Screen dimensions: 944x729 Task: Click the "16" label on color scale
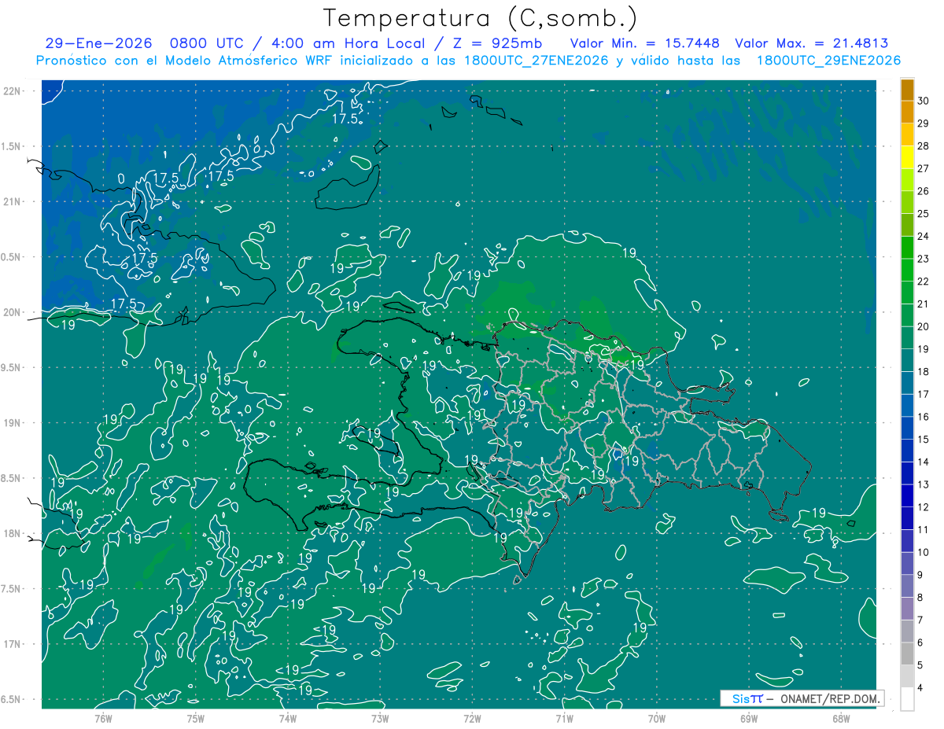pos(924,417)
